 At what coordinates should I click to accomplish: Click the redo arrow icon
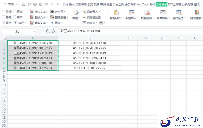[52, 4]
